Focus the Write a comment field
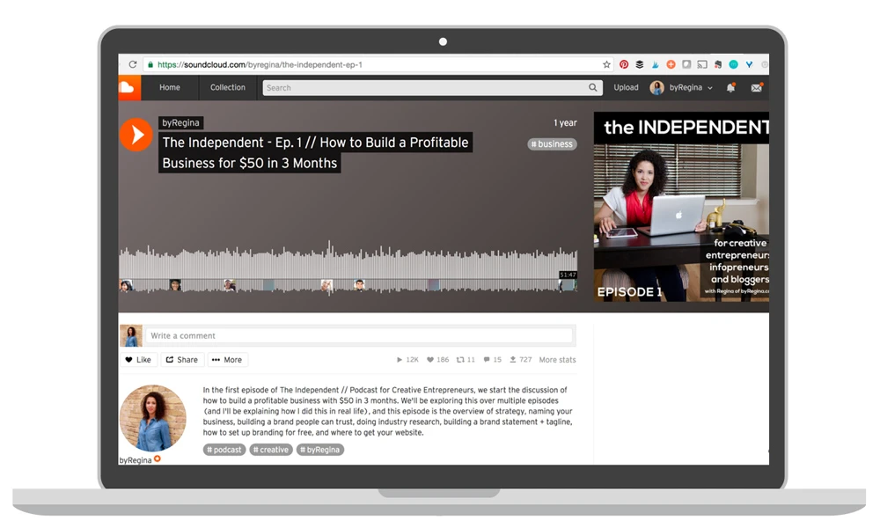880x528 pixels. pyautogui.click(x=359, y=335)
